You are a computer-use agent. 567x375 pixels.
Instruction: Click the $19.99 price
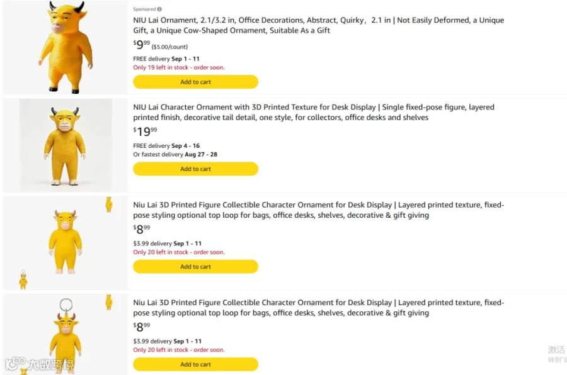pyautogui.click(x=145, y=131)
